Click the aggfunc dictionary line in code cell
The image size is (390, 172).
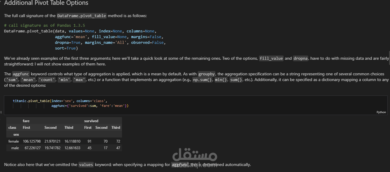point(90,106)
